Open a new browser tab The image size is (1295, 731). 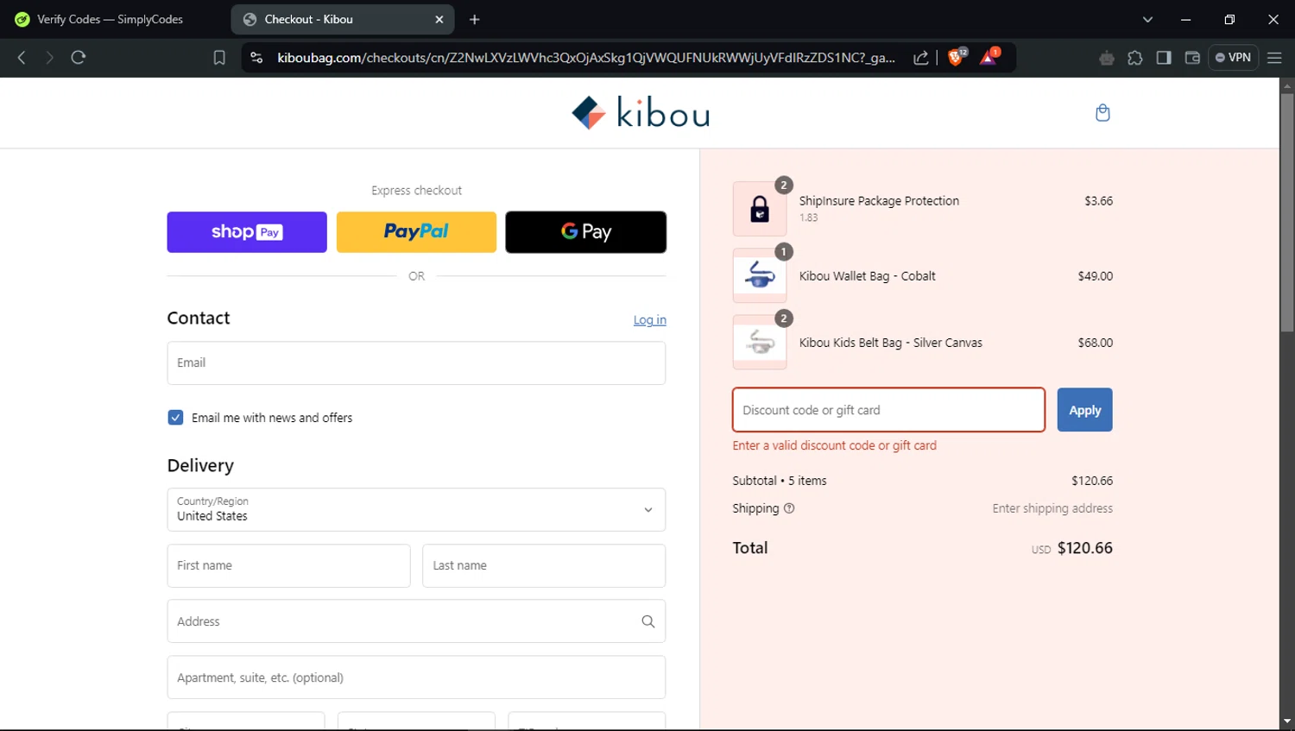click(474, 19)
